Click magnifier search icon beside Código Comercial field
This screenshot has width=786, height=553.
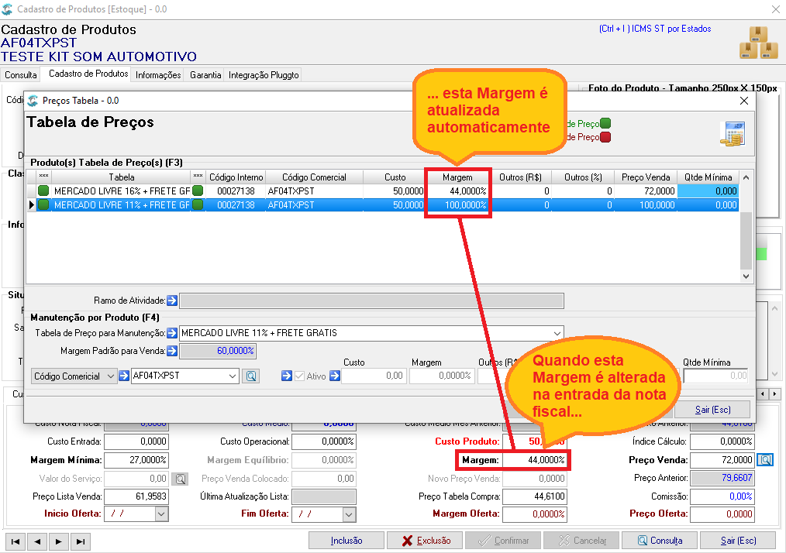click(251, 376)
